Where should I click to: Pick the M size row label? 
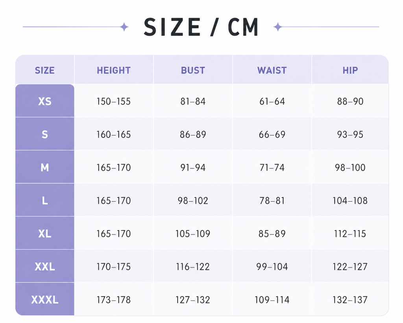tap(45, 167)
